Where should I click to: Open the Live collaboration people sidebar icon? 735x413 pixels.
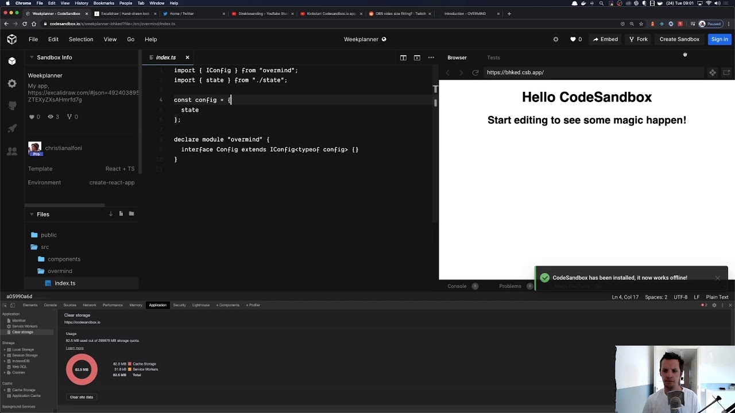pos(12,151)
